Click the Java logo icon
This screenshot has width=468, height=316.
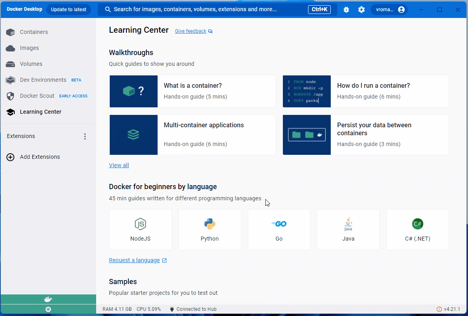tap(348, 224)
